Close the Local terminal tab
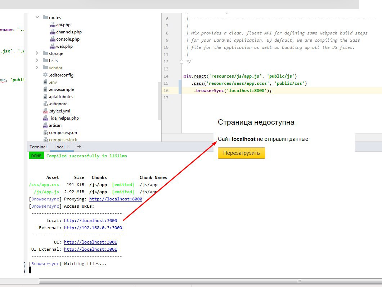 pos(68,147)
